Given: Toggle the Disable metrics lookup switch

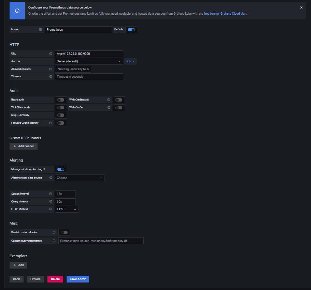Looking at the screenshot, I should point(64,232).
